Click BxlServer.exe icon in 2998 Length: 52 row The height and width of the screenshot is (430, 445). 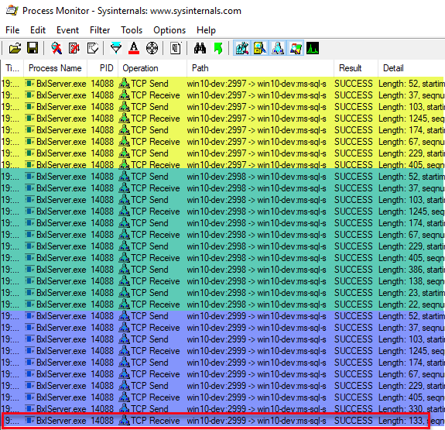(x=30, y=177)
